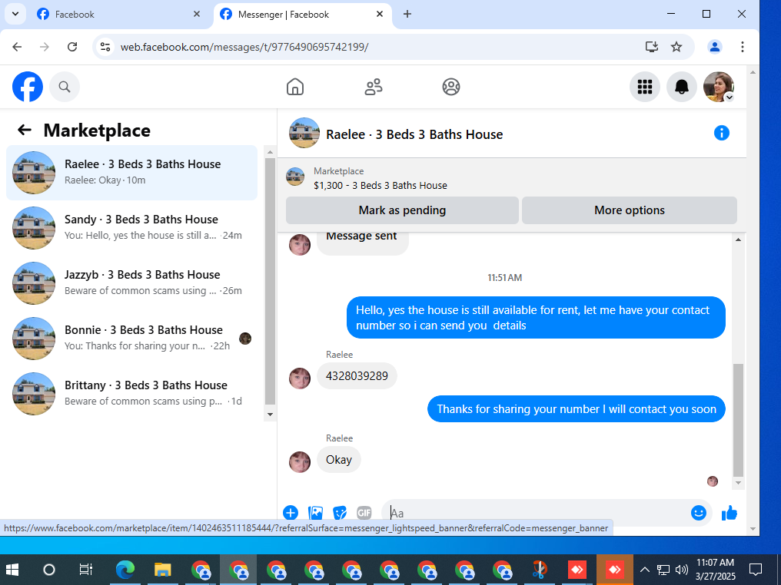
Task: Open Task View on the taskbar
Action: pyautogui.click(x=86, y=570)
